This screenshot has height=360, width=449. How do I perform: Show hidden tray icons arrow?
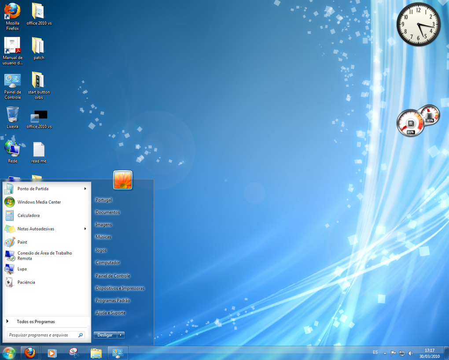click(385, 353)
